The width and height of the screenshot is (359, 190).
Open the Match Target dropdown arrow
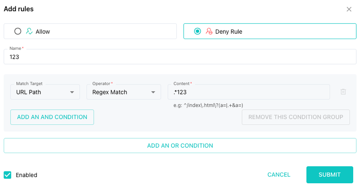point(72,92)
